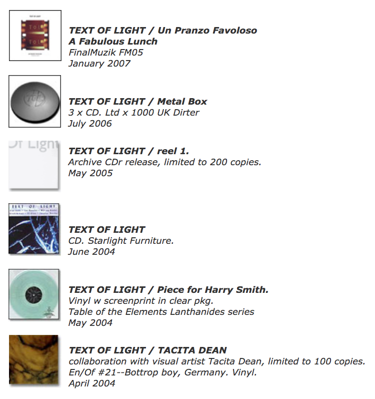Open the 'Piece for Harry Smith.' title
Screen dimensions: 375x399
(x=212, y=289)
